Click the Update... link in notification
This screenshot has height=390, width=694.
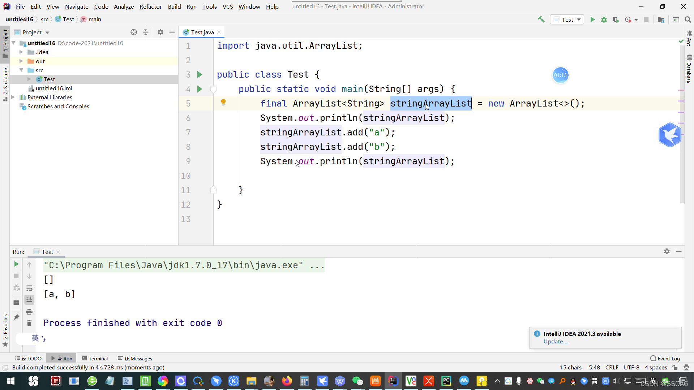(x=555, y=342)
